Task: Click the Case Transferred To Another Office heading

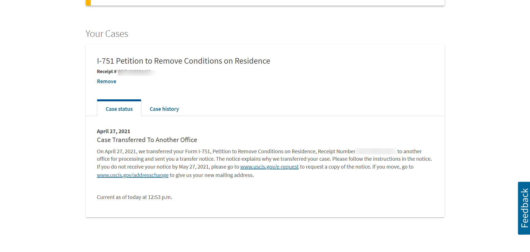Action: point(147,140)
